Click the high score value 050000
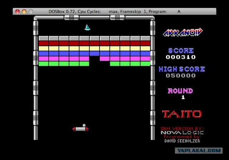The width and height of the screenshot is (229, 160). (x=181, y=76)
